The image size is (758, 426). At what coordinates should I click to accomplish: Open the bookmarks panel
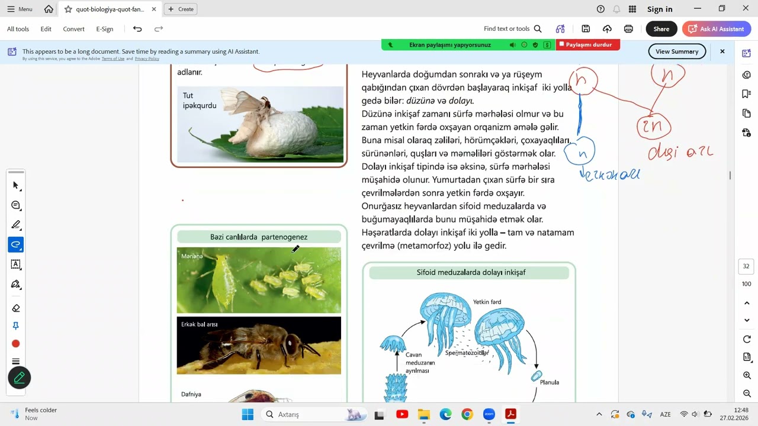747,94
